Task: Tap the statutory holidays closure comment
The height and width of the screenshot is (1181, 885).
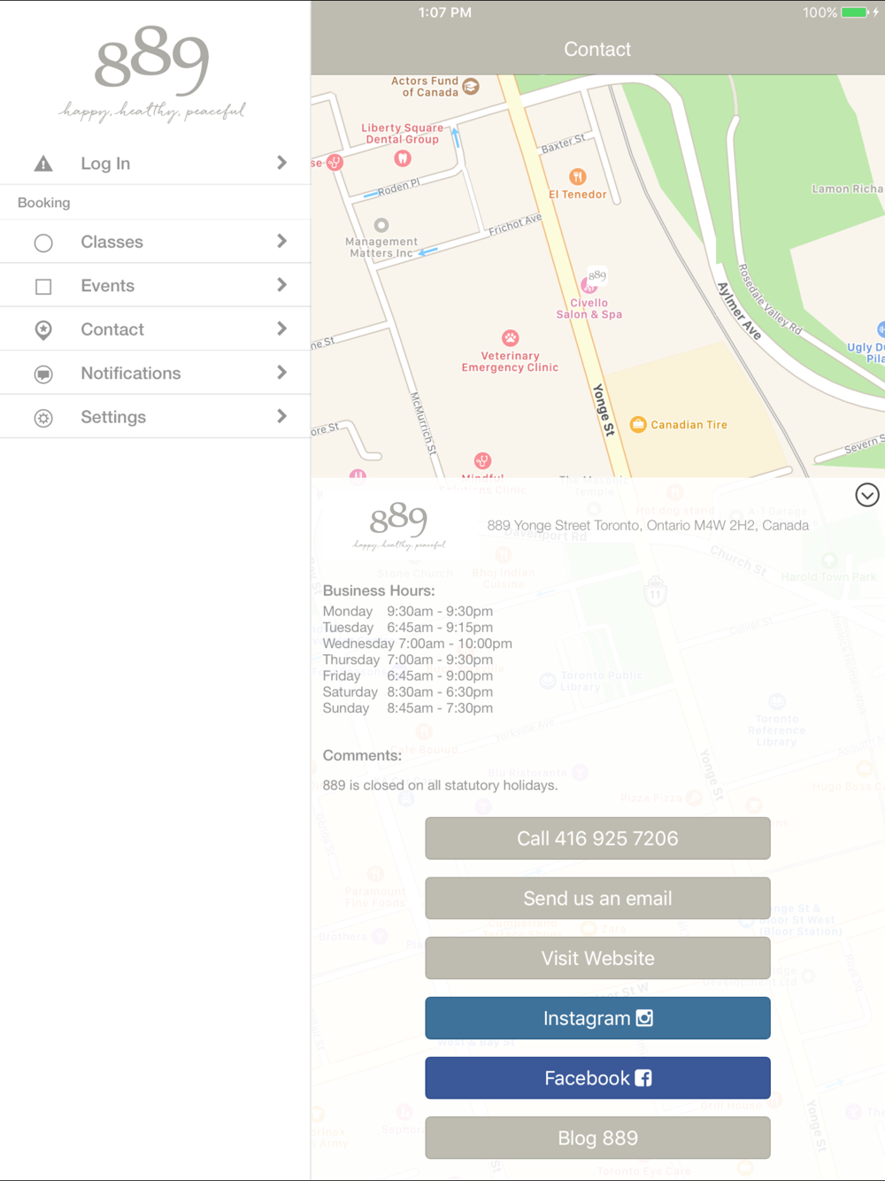Action: tap(440, 785)
